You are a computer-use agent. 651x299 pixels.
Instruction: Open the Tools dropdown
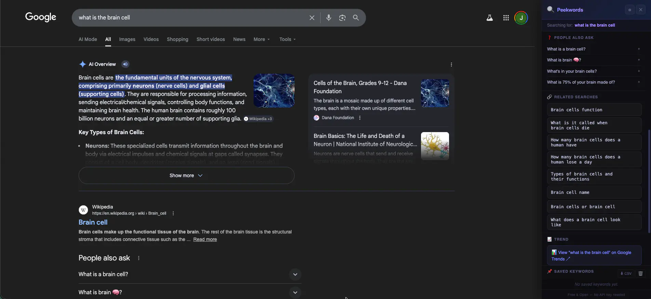pos(287,39)
